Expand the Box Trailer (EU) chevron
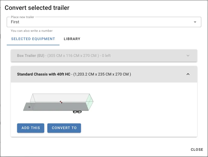This screenshot has width=208, height=157. click(x=188, y=56)
